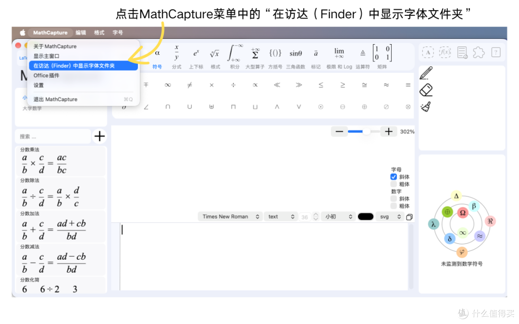The image size is (519, 324).
Task: Uncheck 字母 斜体 checkbox
Action: pos(394,177)
